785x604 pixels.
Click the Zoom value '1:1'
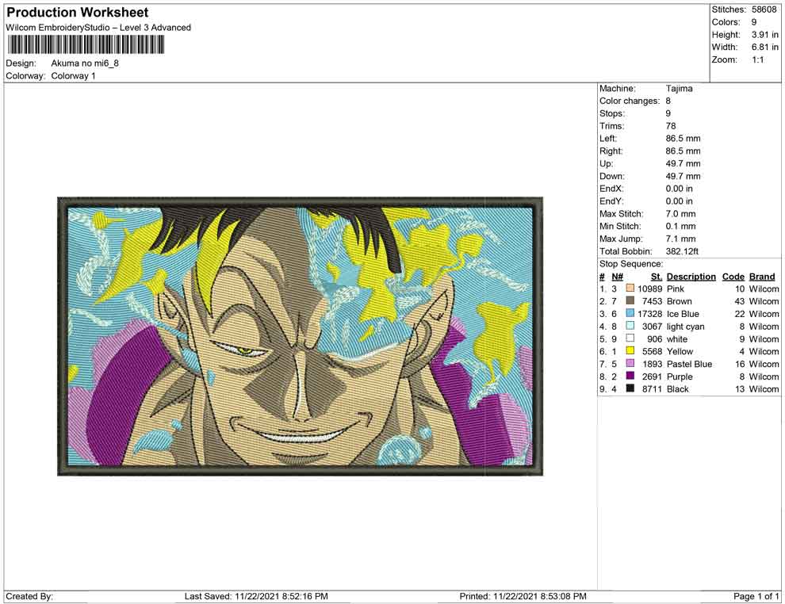click(x=757, y=59)
